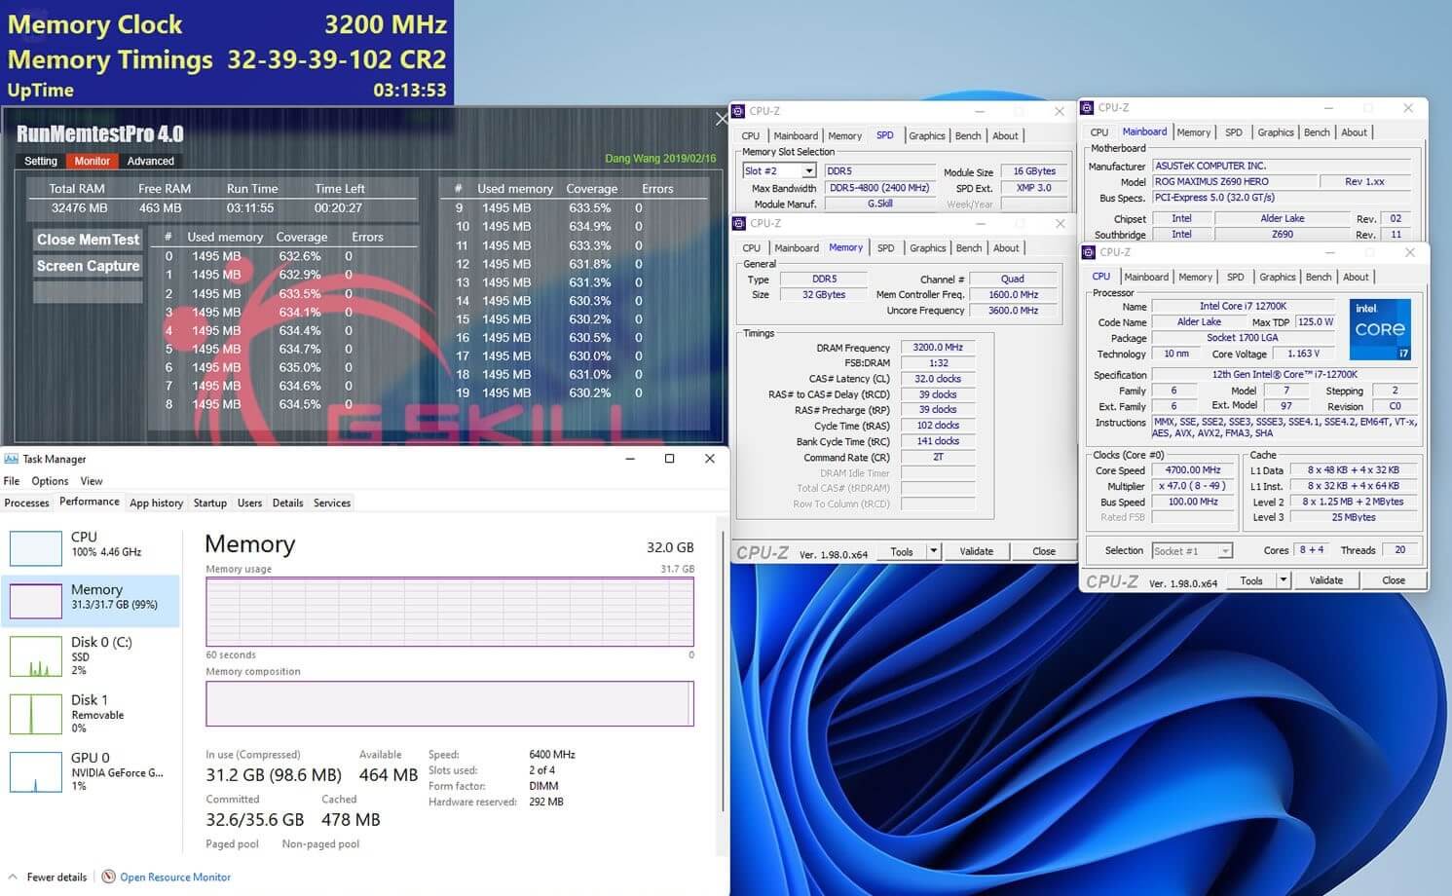Image resolution: width=1452 pixels, height=896 pixels.
Task: Open the Startup tab in Task Manager
Action: 209,504
